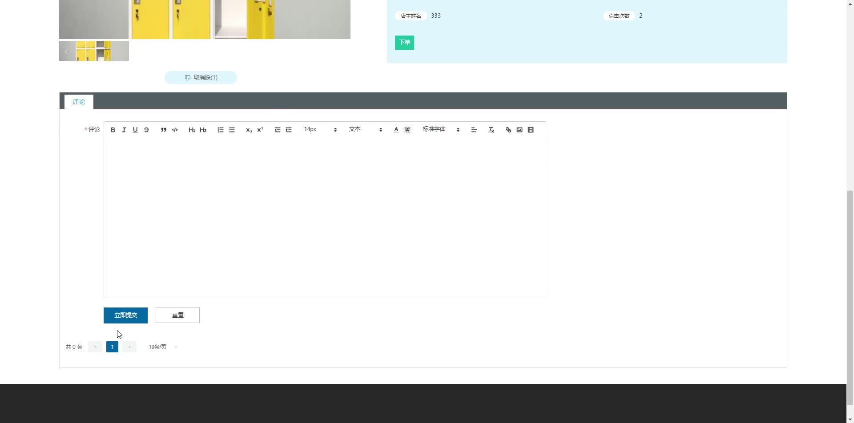Click the 下单 order button
This screenshot has width=854, height=423.
click(404, 43)
